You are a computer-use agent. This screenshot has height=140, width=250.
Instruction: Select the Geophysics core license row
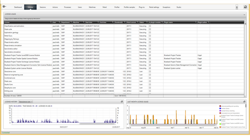coord(124,88)
